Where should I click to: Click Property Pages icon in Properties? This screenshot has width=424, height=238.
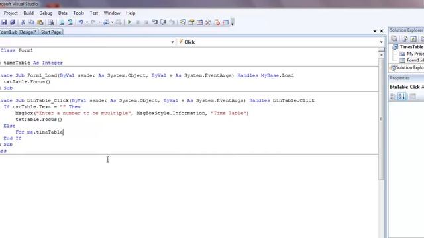[412, 97]
